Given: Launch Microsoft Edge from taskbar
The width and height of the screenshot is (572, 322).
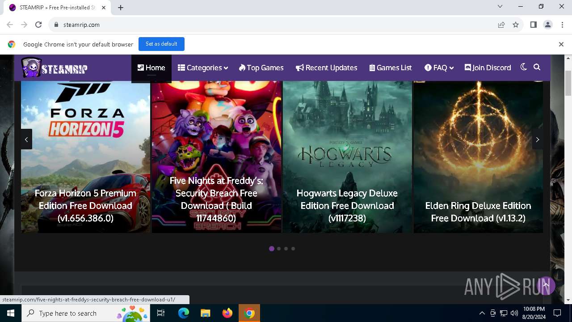Looking at the screenshot, I should coord(184,313).
